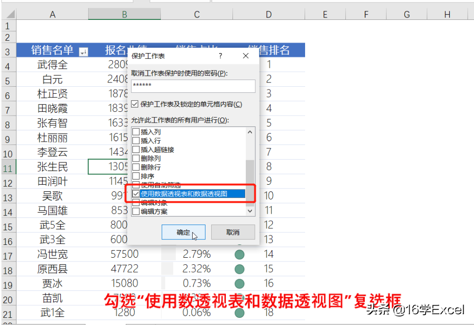Click the green circle icon in rank 15 row

(240, 269)
